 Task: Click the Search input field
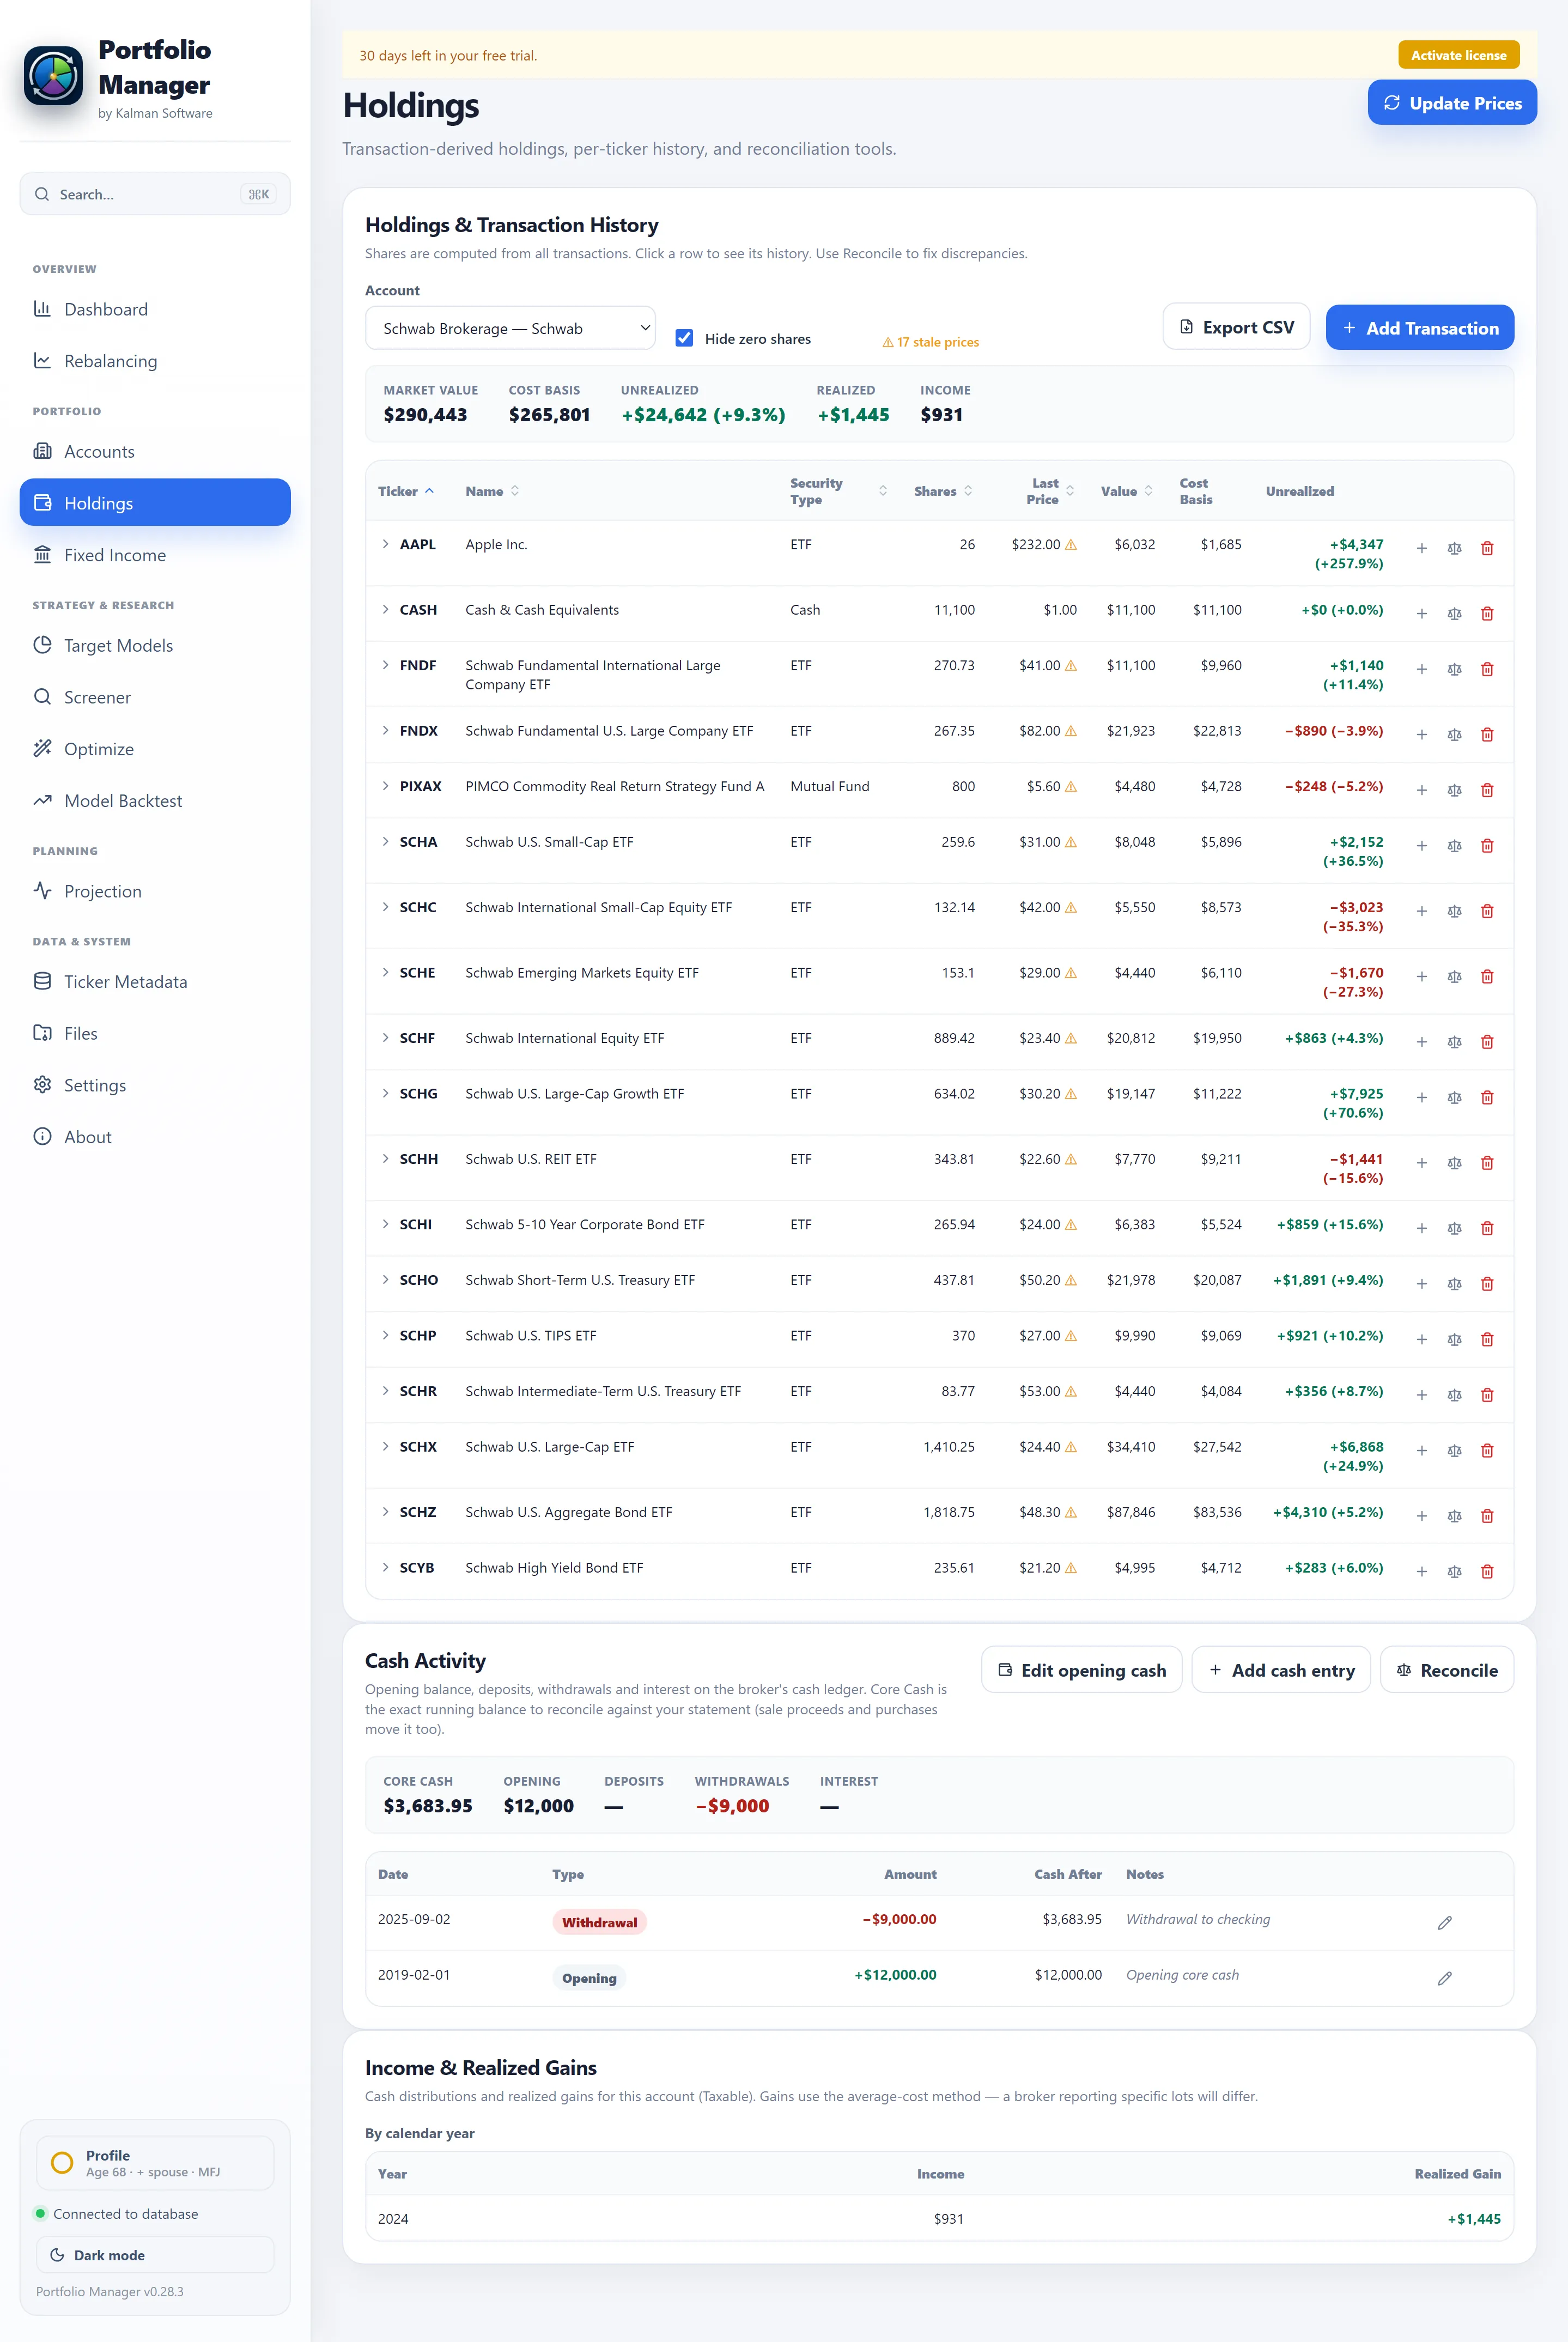(x=155, y=194)
